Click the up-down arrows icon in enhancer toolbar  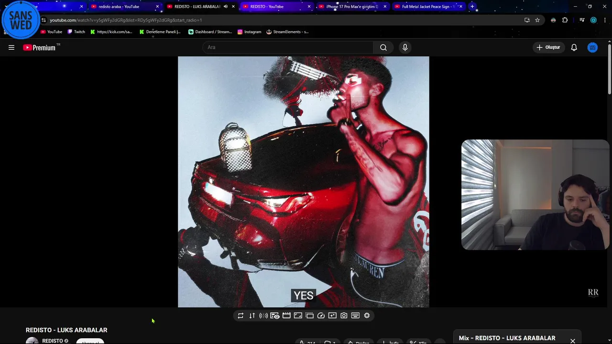252,316
